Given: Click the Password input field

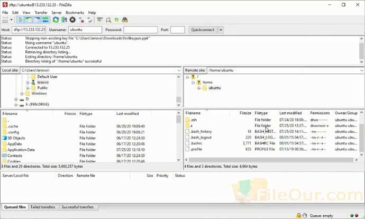Looking at the screenshot, I should click(x=140, y=30).
